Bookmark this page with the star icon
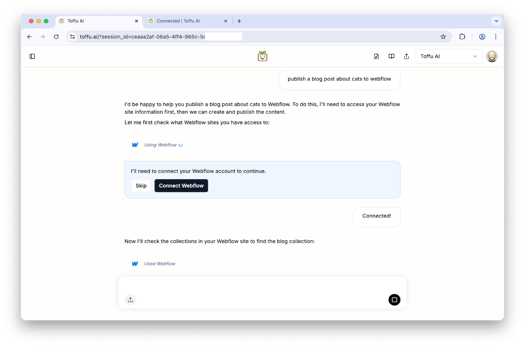525x347 pixels. pos(443,37)
